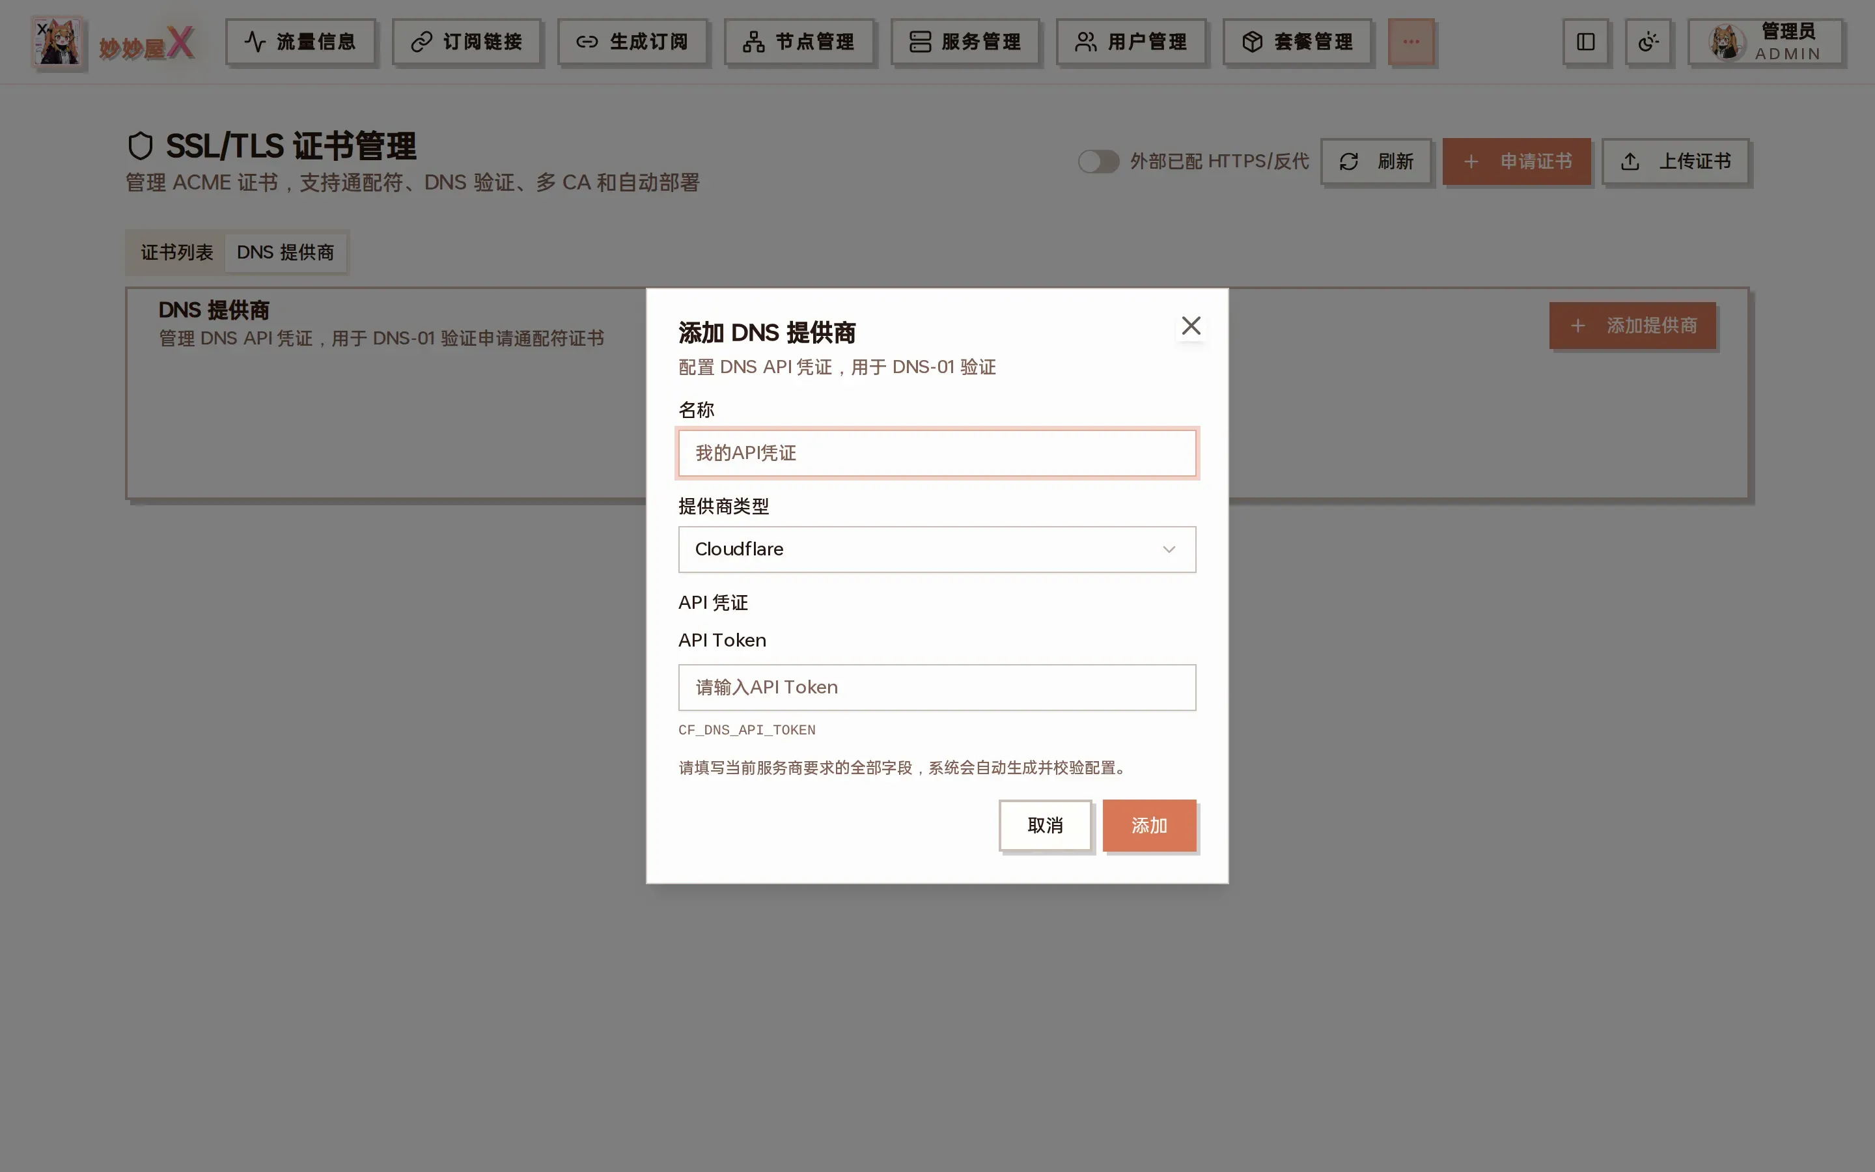1875x1172 pixels.
Task: Open the 订阅链接 subscription link menu
Action: point(466,42)
